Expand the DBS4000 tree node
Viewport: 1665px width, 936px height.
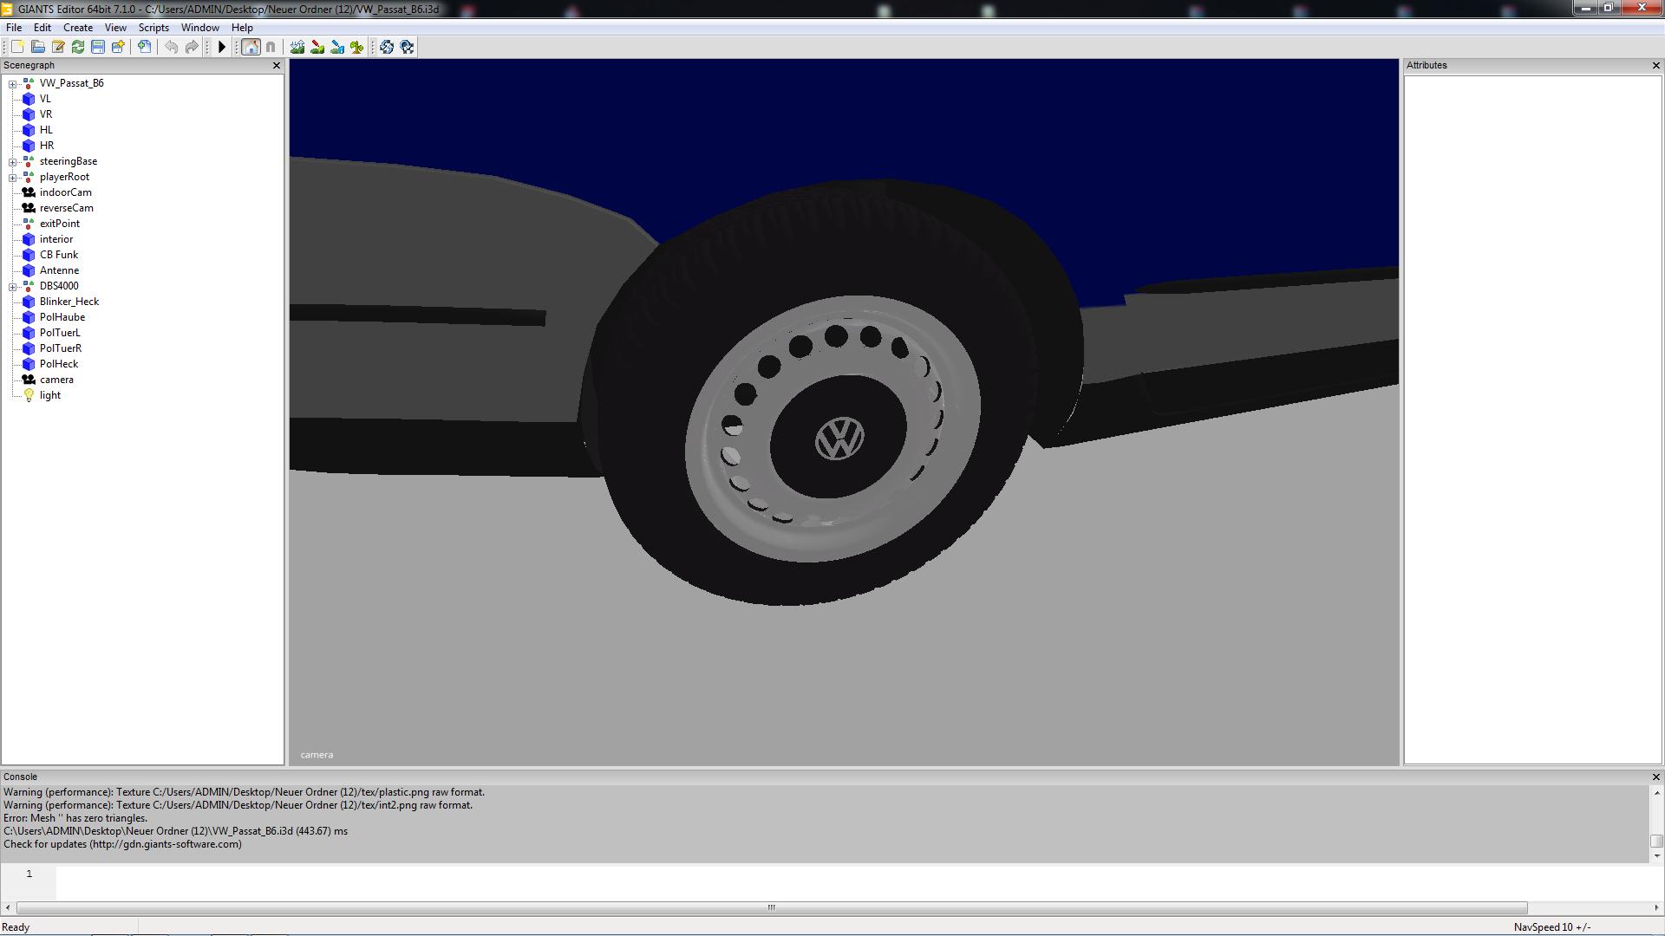pyautogui.click(x=12, y=287)
